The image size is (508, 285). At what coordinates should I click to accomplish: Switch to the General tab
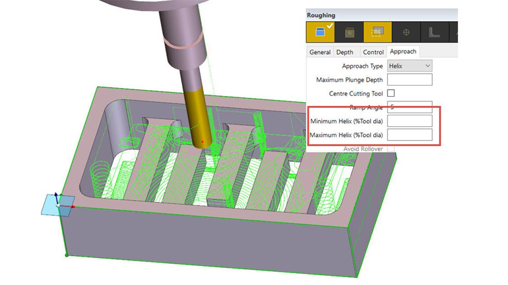click(x=320, y=52)
